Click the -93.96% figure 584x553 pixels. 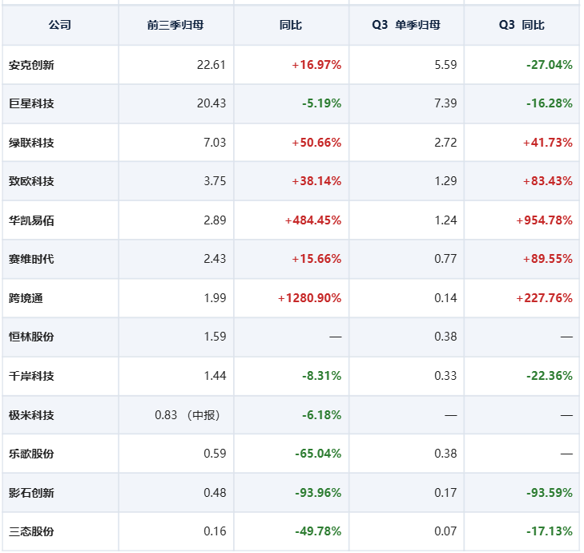tap(318, 493)
